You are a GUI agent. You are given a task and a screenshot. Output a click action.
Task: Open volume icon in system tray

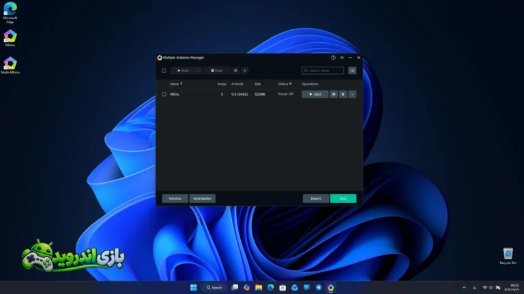point(491,287)
